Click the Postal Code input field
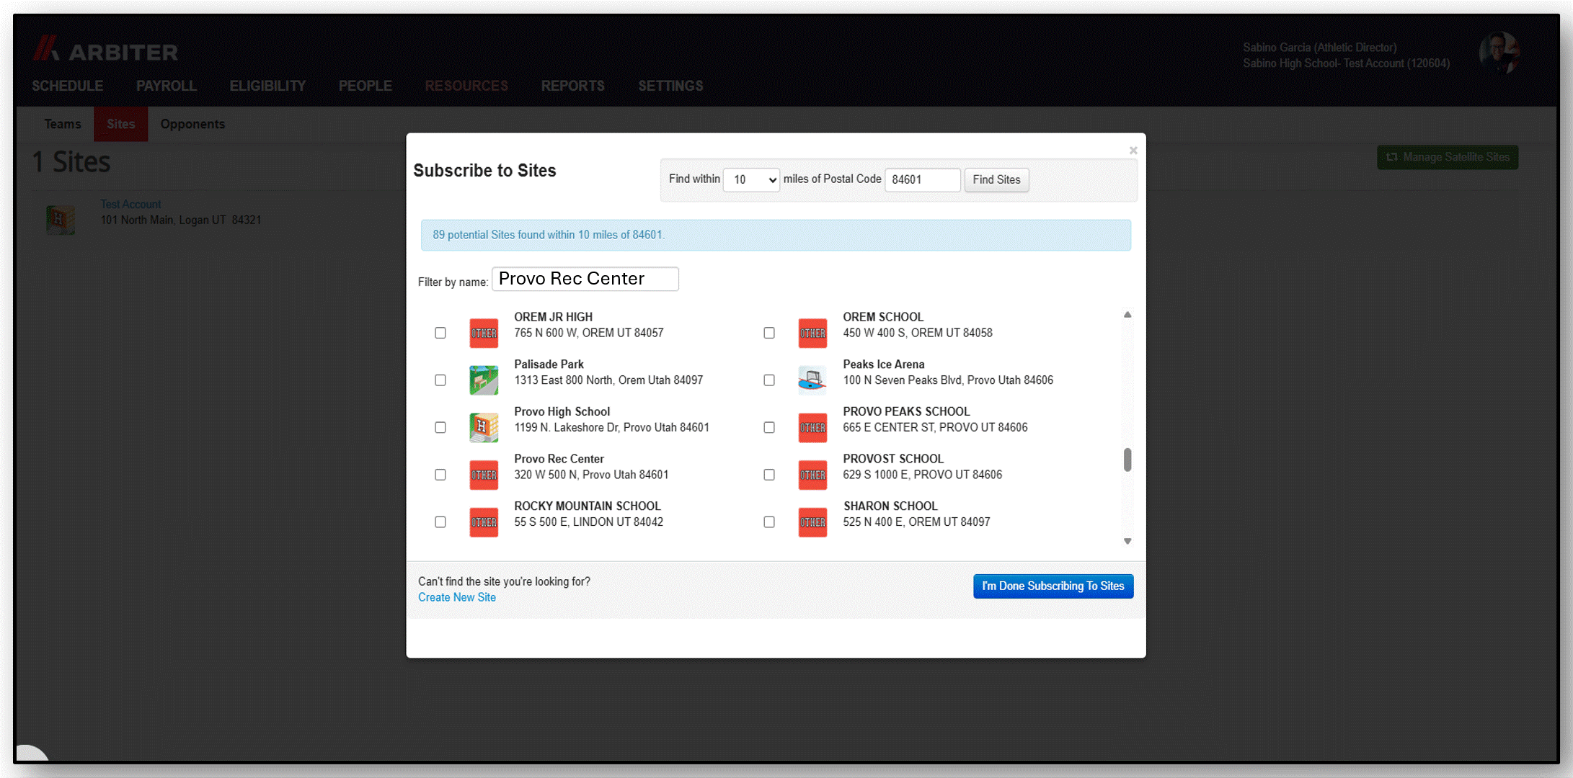The height and width of the screenshot is (778, 1573). [x=923, y=179]
